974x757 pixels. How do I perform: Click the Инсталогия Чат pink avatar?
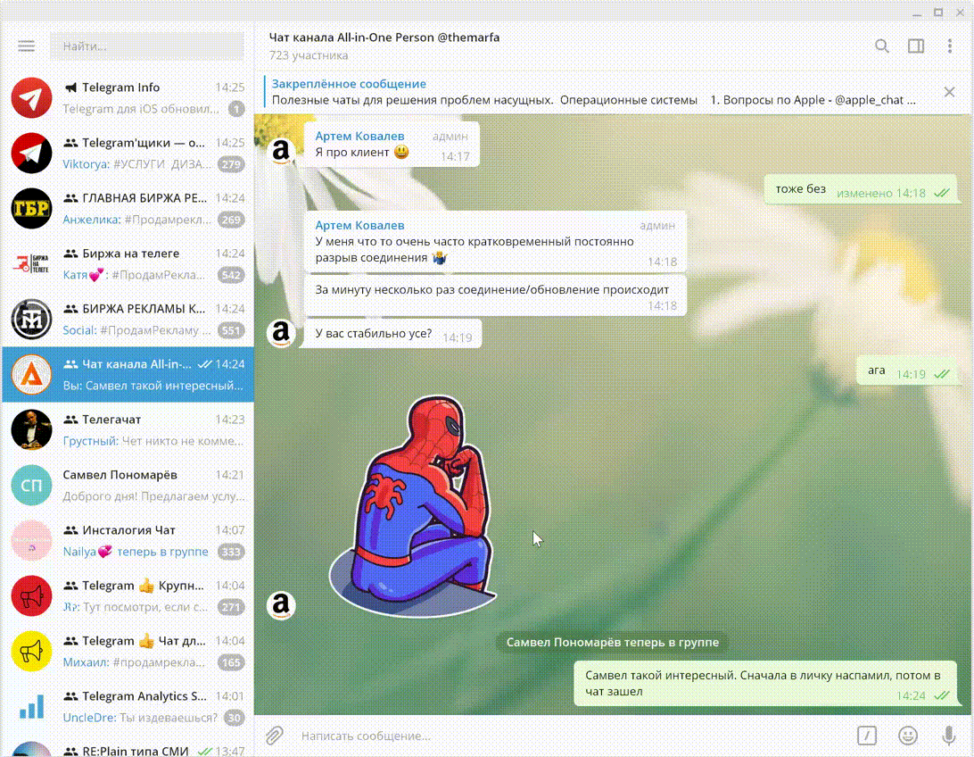point(32,540)
